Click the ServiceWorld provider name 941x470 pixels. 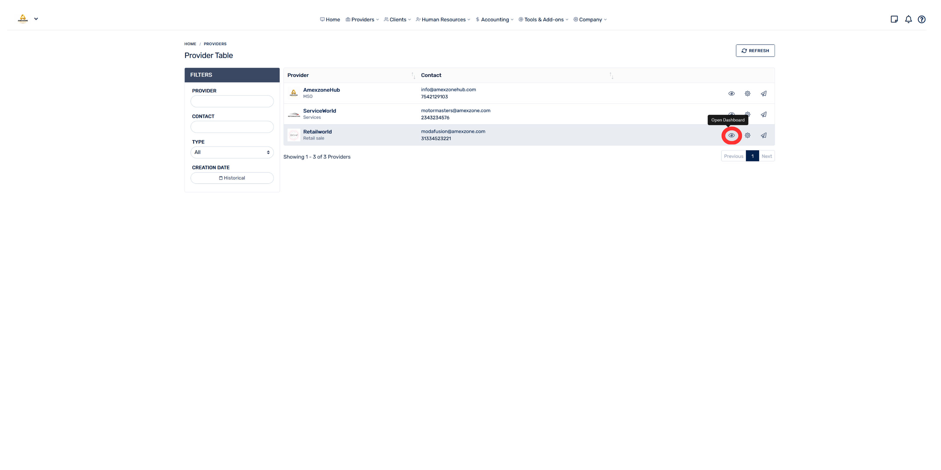pos(319,111)
